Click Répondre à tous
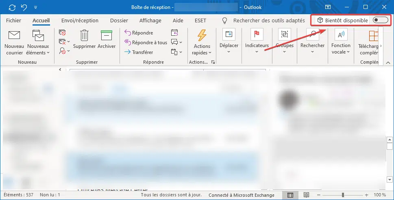 146,42
